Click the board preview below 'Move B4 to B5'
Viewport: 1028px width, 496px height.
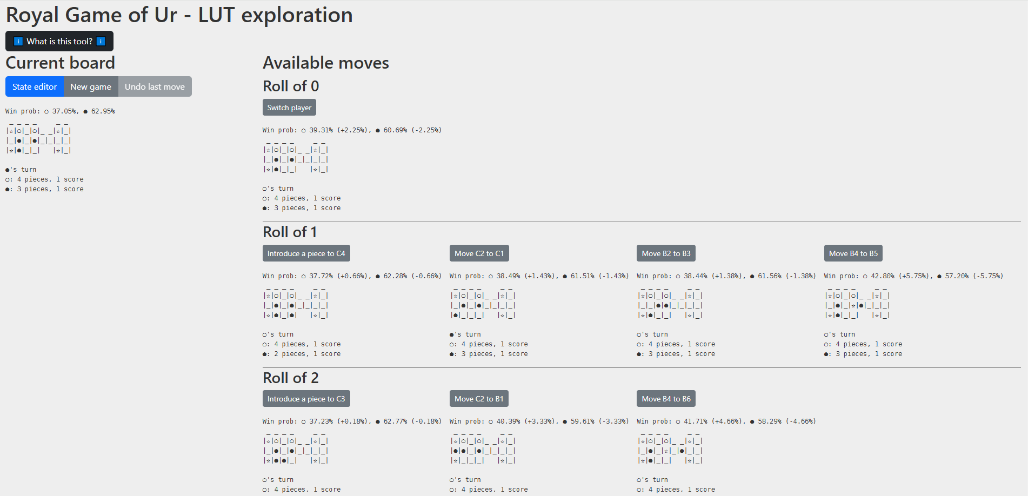tap(857, 305)
